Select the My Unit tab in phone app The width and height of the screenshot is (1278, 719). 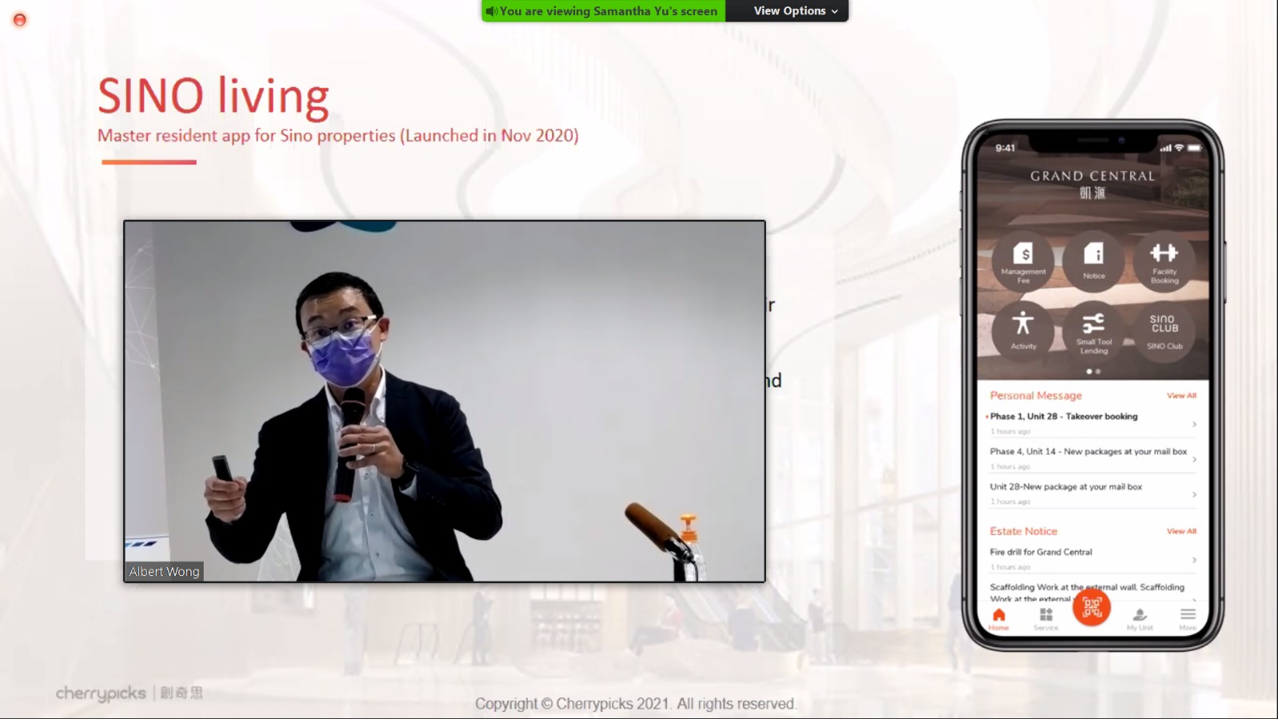(1140, 619)
